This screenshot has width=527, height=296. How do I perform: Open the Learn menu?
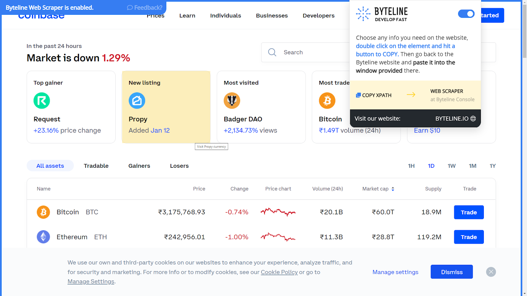(x=187, y=15)
